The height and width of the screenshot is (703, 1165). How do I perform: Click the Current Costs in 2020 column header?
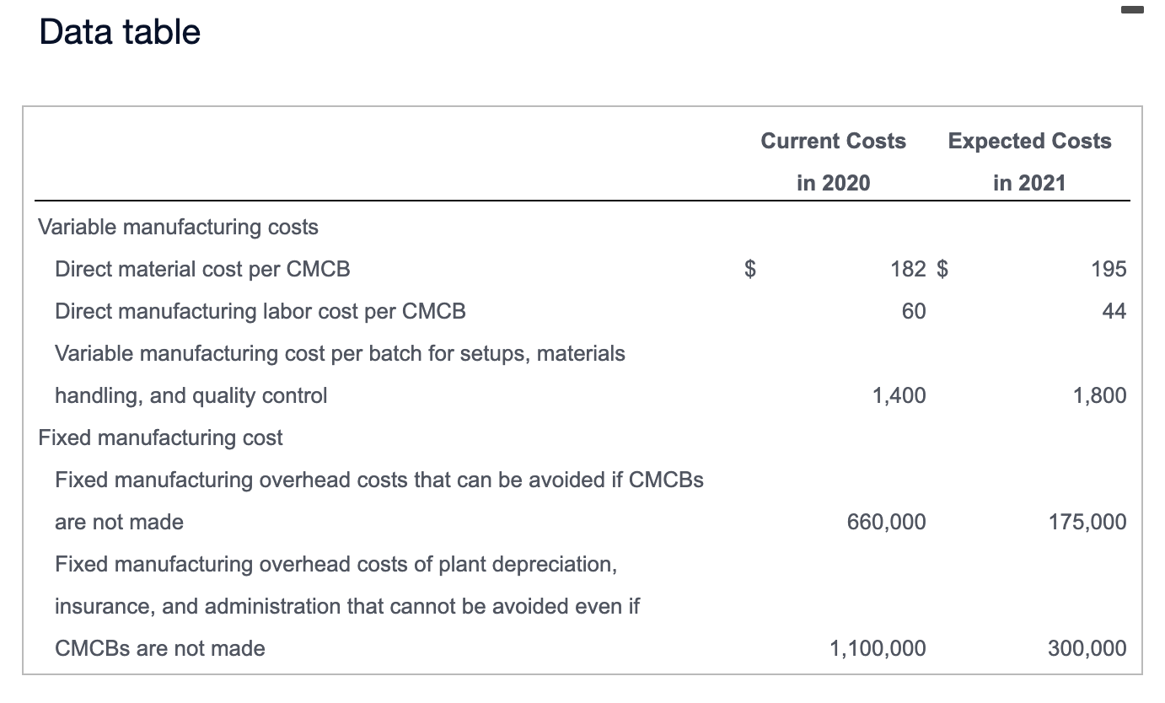click(833, 162)
